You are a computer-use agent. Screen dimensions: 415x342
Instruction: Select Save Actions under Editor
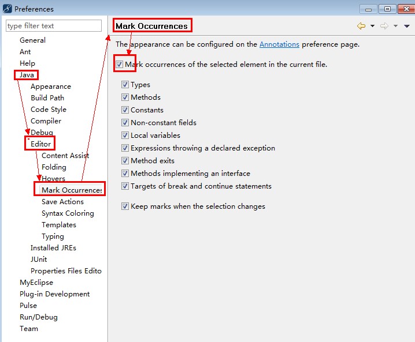coord(63,201)
